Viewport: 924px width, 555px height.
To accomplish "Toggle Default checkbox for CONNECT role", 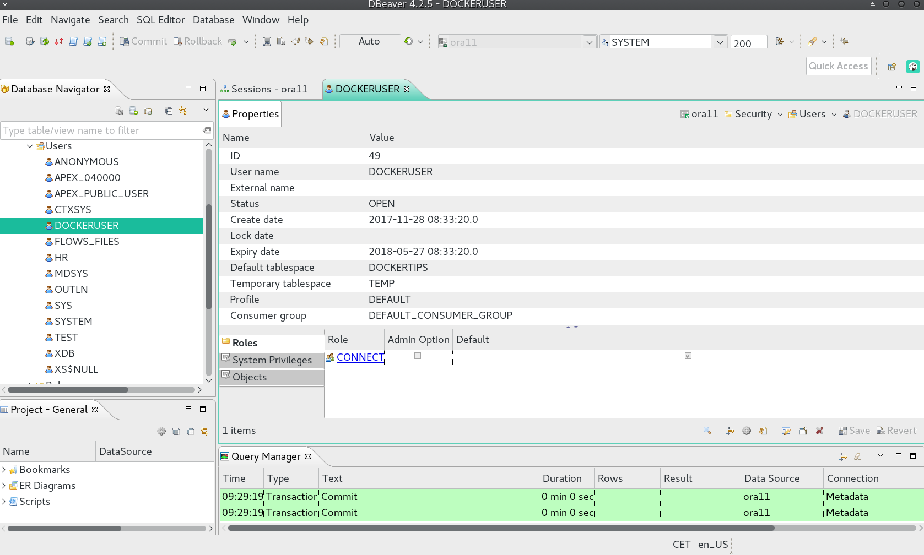I will [x=688, y=356].
